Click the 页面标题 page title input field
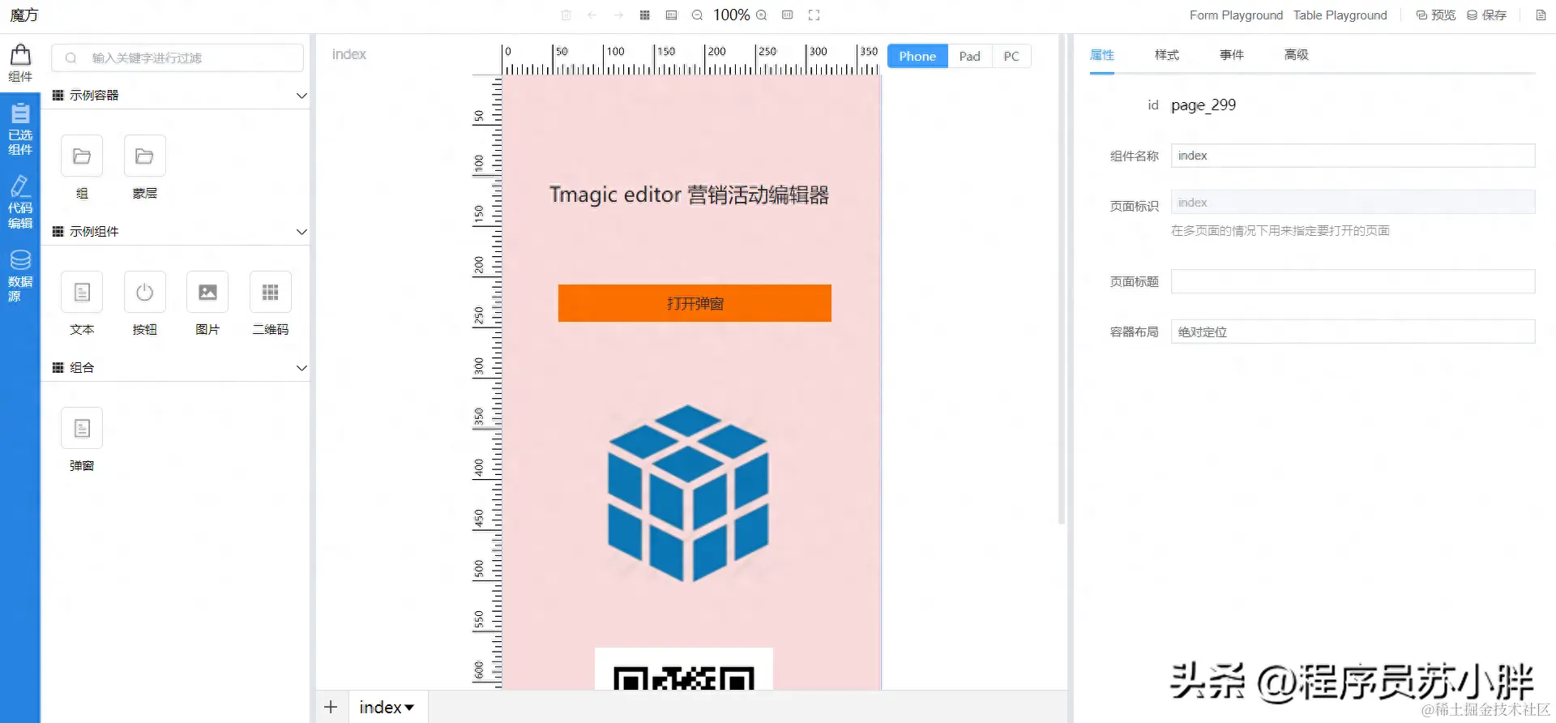 [x=1353, y=281]
